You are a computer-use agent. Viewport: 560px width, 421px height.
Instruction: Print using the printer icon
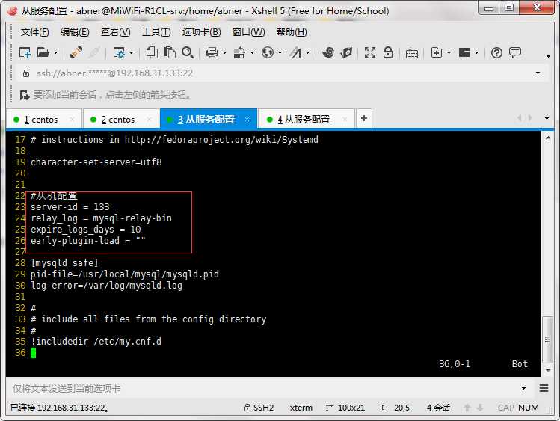212,53
